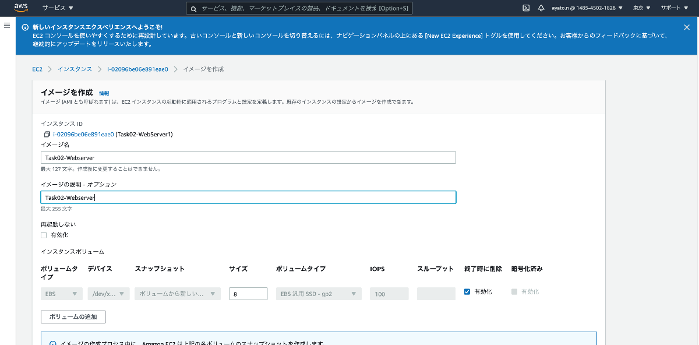This screenshot has height=345, width=699.
Task: Click the info icon in blue banner
Action: coord(25,27)
